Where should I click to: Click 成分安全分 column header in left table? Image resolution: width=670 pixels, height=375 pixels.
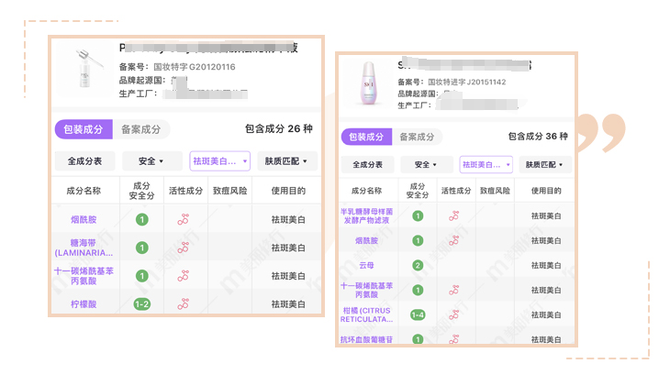pos(142,191)
